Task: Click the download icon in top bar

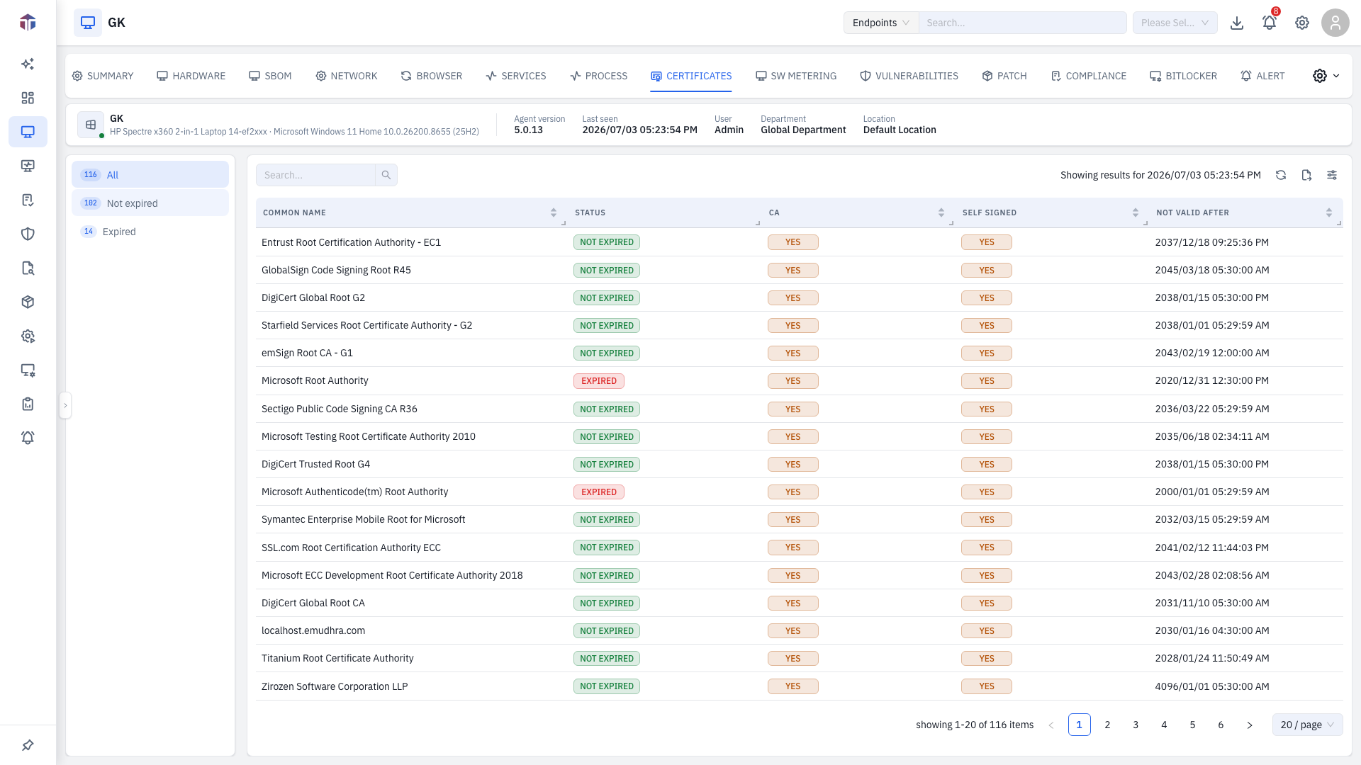Action: [1237, 23]
